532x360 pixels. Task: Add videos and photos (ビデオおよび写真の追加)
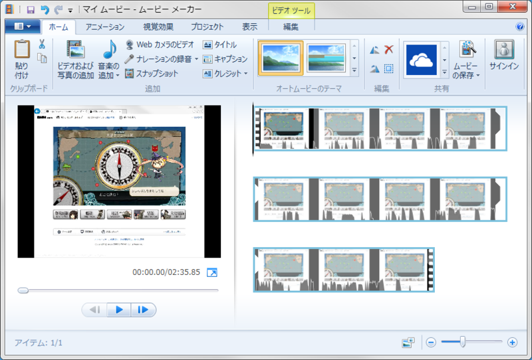75,60
